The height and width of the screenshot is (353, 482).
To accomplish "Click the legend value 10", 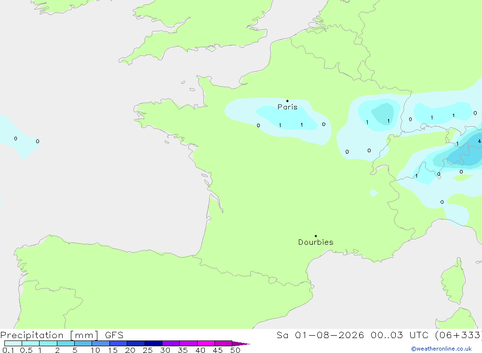I will (x=95, y=350).
